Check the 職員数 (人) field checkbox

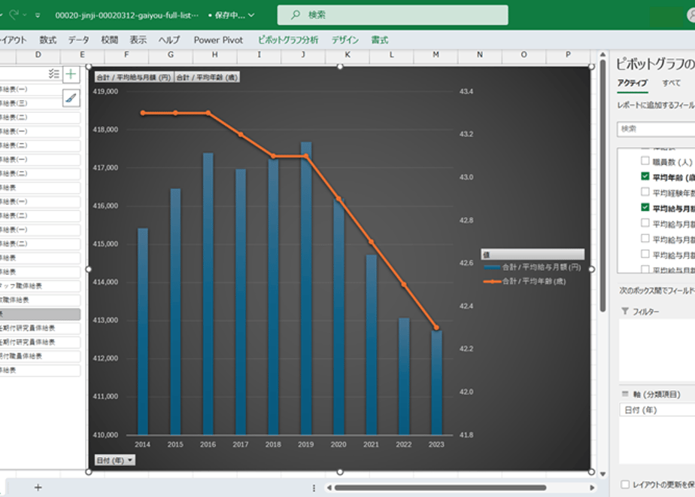point(645,161)
